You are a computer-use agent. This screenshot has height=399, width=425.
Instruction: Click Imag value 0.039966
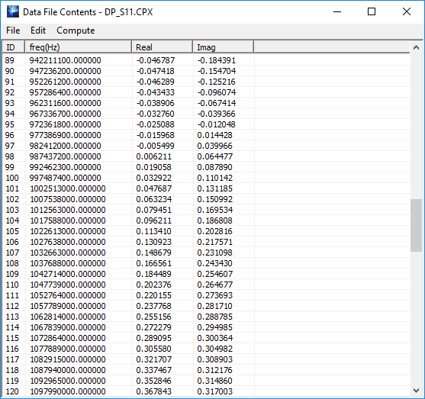pos(214,146)
